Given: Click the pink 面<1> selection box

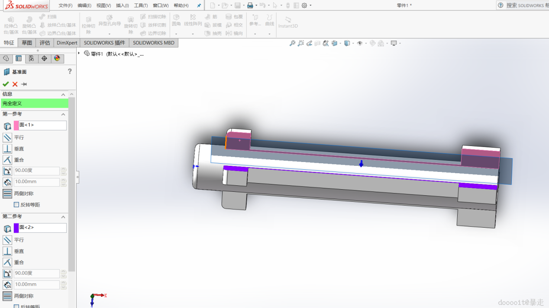Looking at the screenshot, I should (x=40, y=125).
